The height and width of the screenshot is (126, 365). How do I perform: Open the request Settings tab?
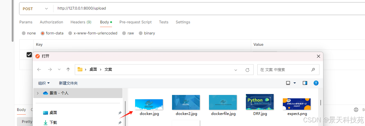coord(183,22)
